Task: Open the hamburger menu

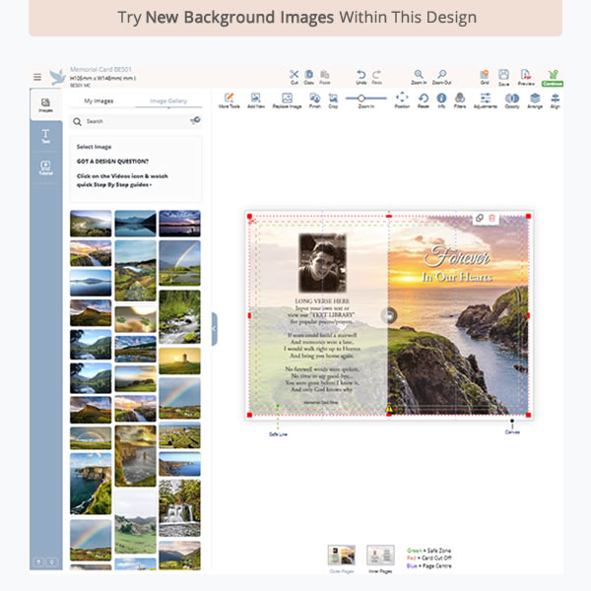Action: coord(37,77)
